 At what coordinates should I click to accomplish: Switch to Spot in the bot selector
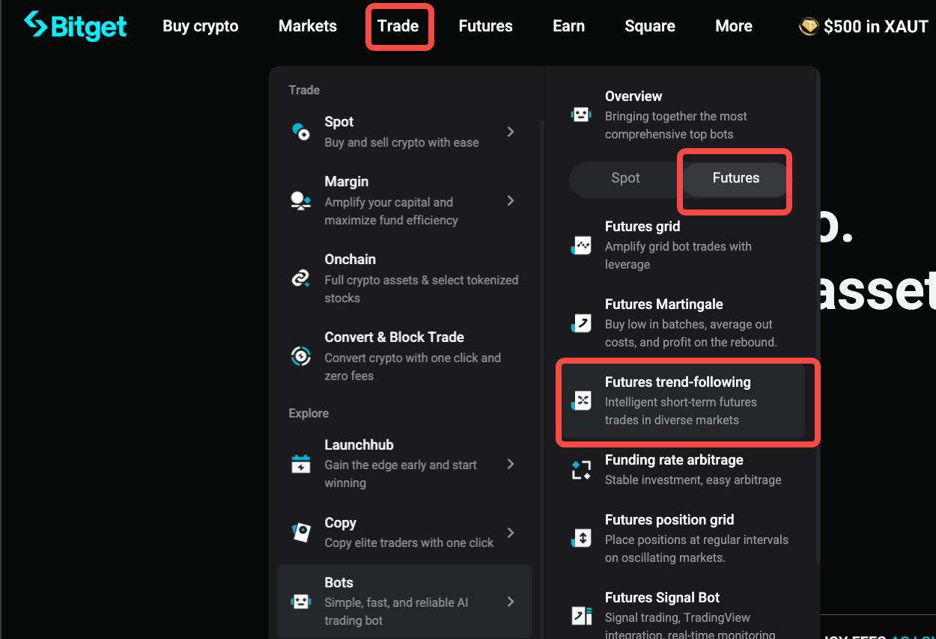tap(625, 179)
